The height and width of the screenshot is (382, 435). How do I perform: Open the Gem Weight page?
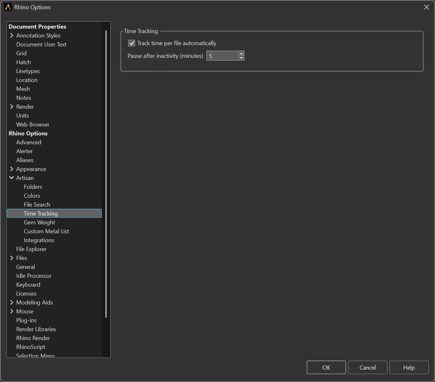click(39, 222)
